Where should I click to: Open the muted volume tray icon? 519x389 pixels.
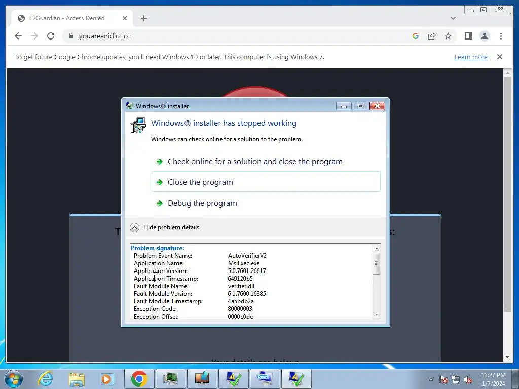pyautogui.click(x=468, y=379)
